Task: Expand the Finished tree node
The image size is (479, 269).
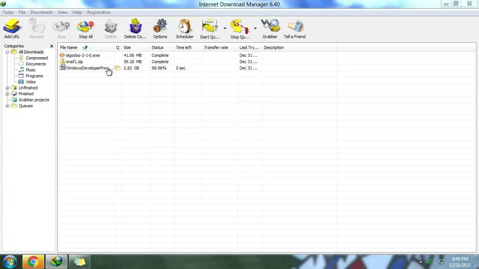Action: click(x=7, y=94)
